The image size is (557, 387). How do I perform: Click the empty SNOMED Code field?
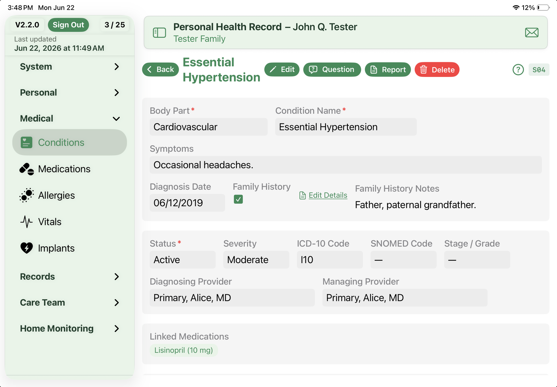click(x=403, y=260)
